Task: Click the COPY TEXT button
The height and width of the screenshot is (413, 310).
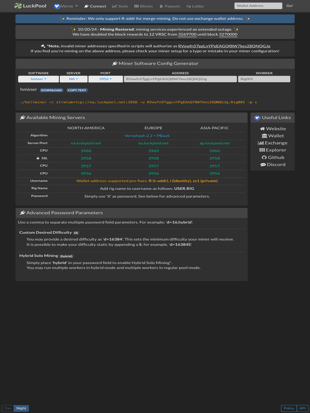Action: pyautogui.click(x=77, y=90)
